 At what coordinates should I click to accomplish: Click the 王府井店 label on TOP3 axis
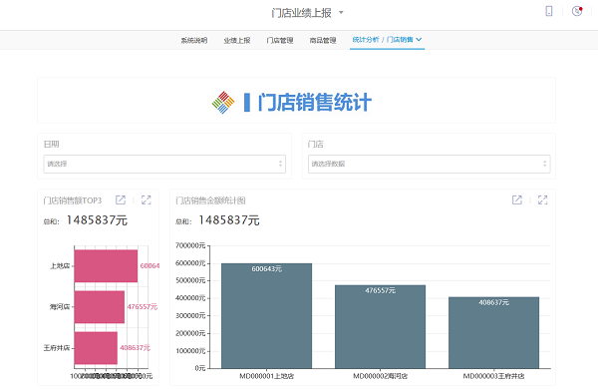[x=57, y=348]
